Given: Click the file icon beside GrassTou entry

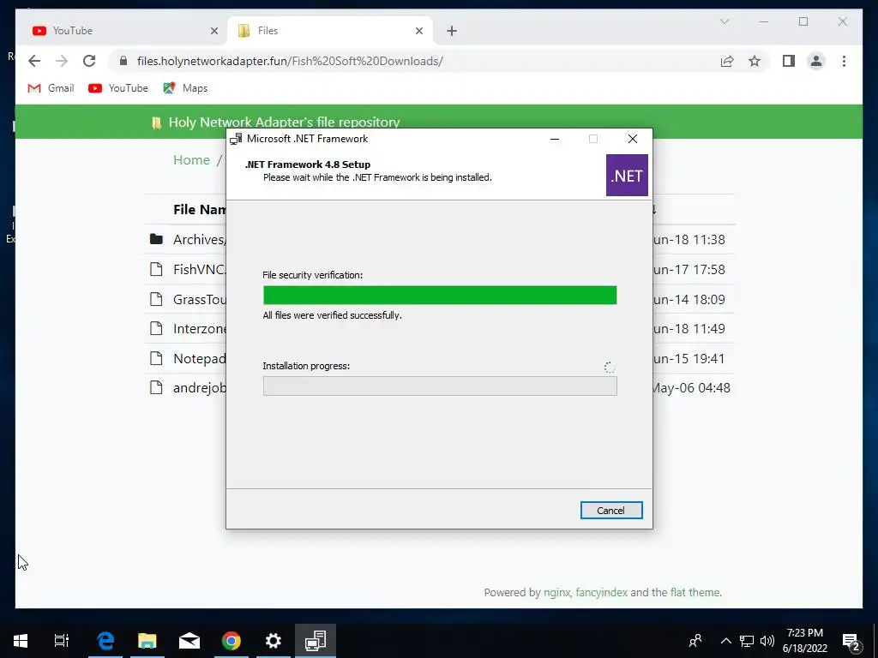Looking at the screenshot, I should point(156,299).
